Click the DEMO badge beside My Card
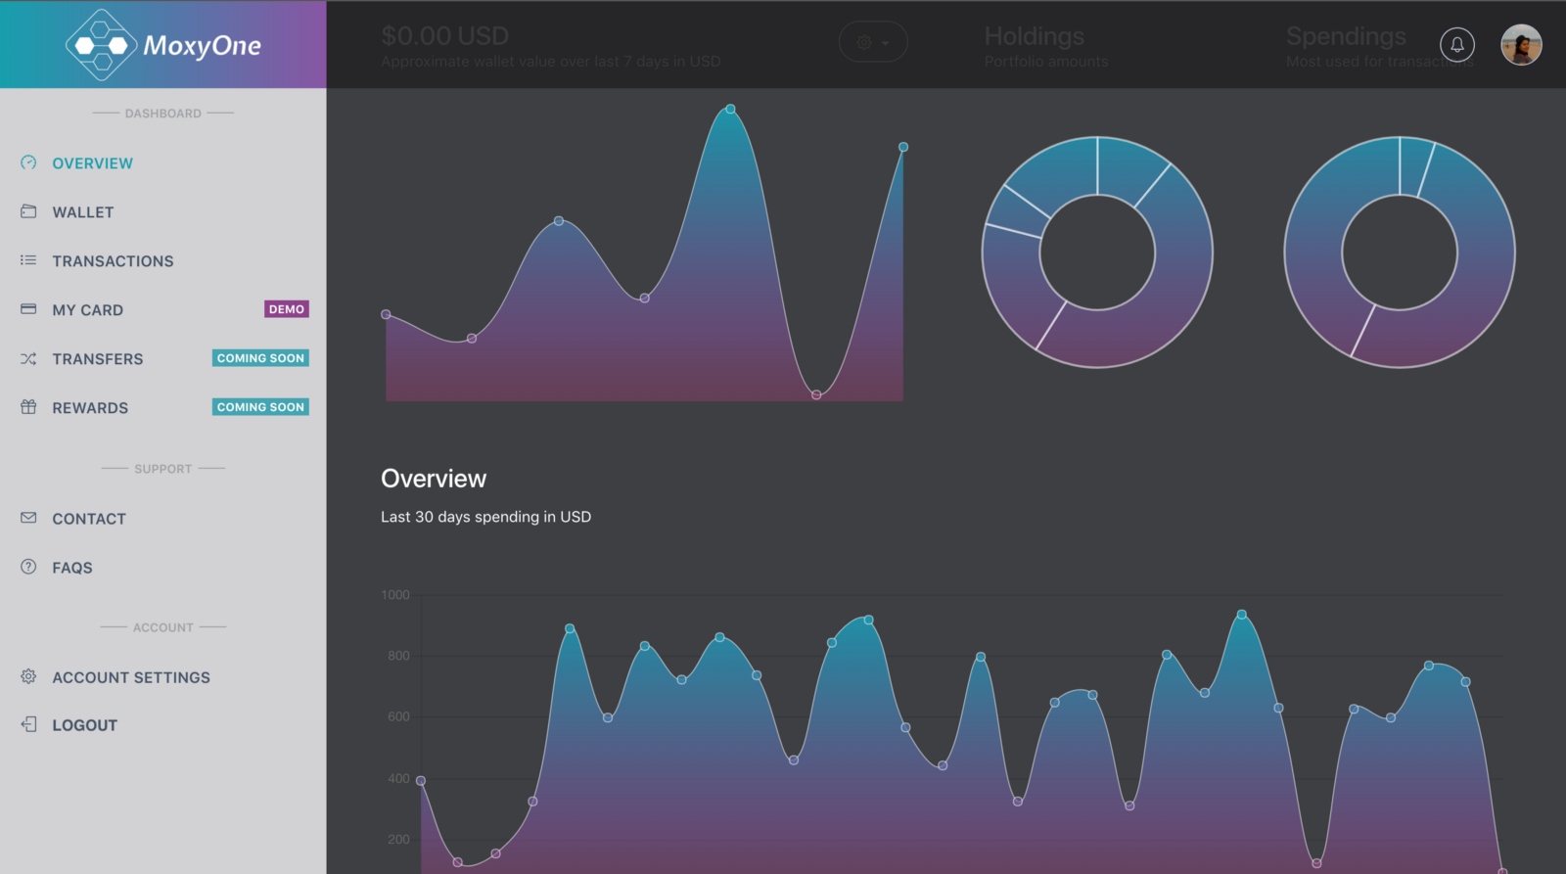This screenshot has width=1566, height=874. pos(287,309)
